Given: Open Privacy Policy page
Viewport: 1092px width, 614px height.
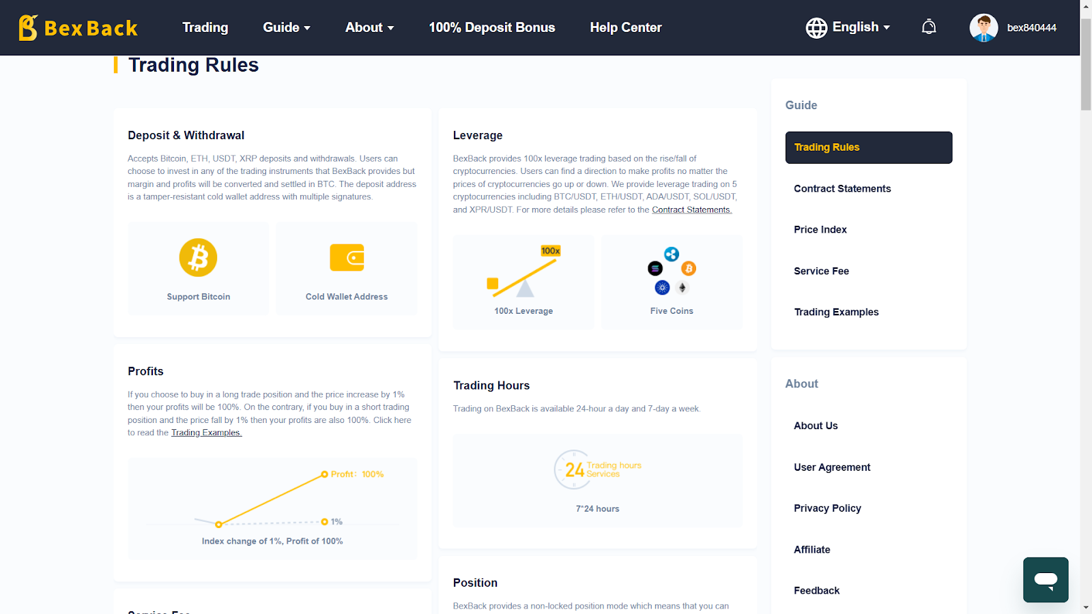Looking at the screenshot, I should click(827, 508).
